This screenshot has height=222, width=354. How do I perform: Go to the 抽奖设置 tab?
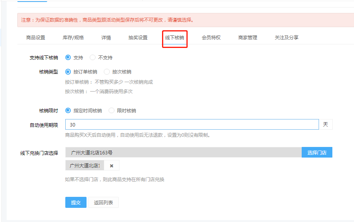[138, 38]
